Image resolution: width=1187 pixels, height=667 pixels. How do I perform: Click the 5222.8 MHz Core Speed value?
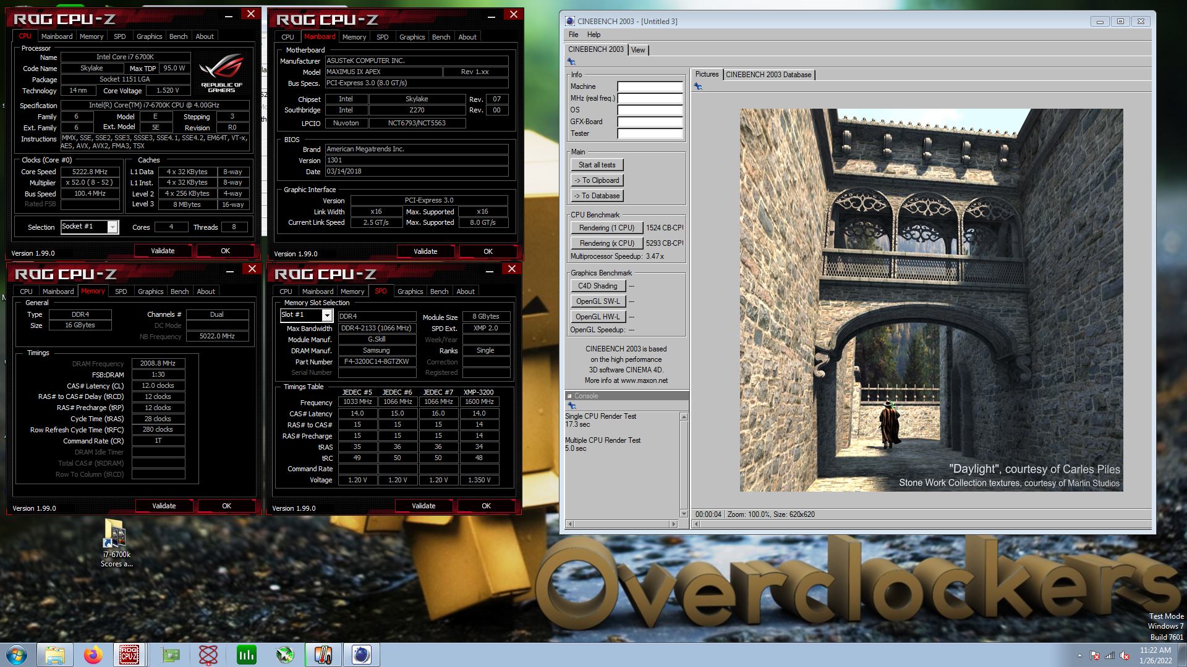(x=90, y=172)
